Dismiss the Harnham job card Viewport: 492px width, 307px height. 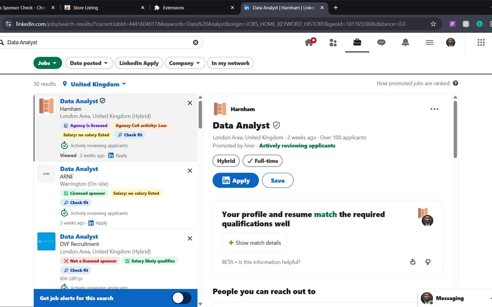click(x=190, y=103)
